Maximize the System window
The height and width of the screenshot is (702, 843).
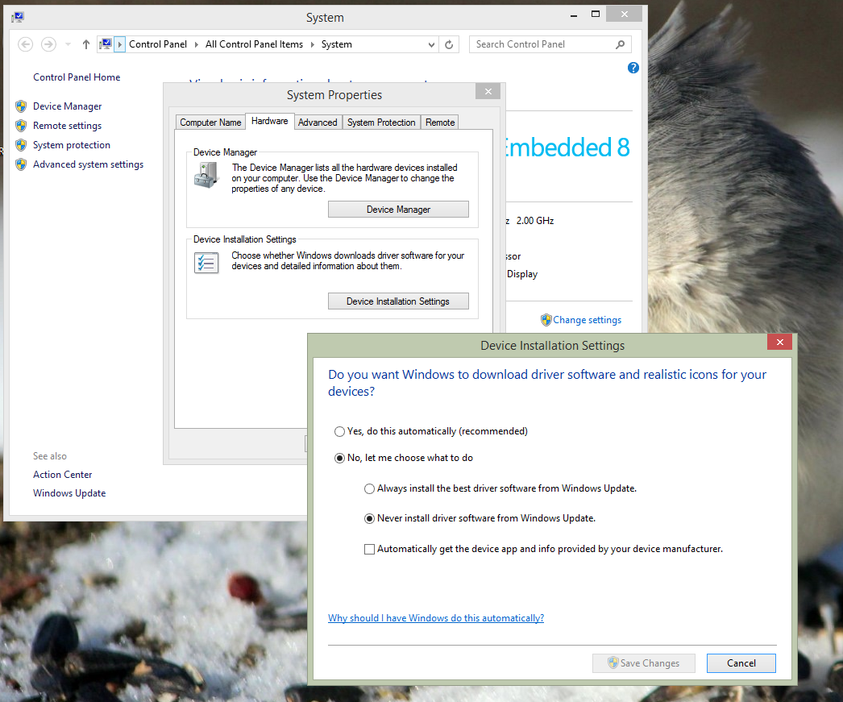[x=595, y=15]
